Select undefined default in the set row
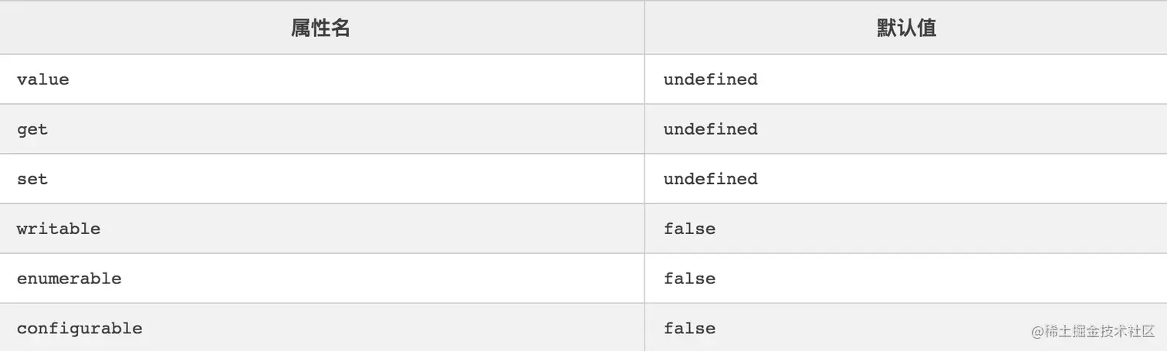The height and width of the screenshot is (351, 1167). coord(710,179)
